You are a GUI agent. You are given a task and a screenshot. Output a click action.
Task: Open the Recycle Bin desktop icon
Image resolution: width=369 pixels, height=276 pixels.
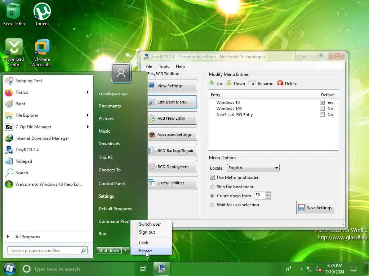(x=14, y=14)
